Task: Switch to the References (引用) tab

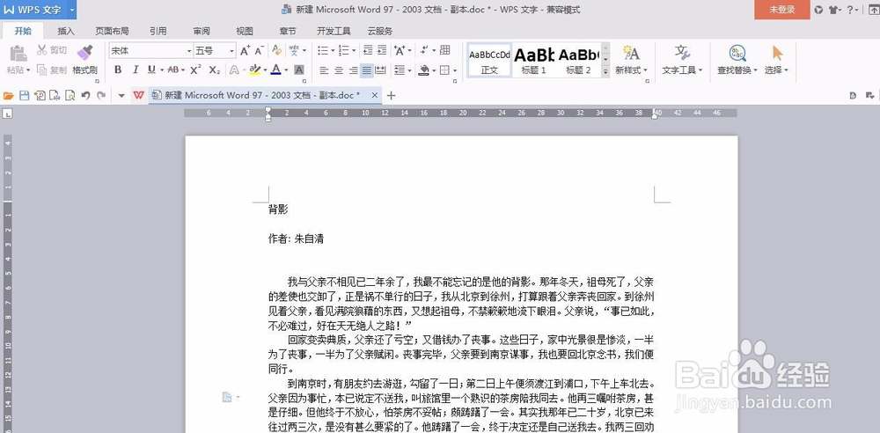Action: click(158, 31)
